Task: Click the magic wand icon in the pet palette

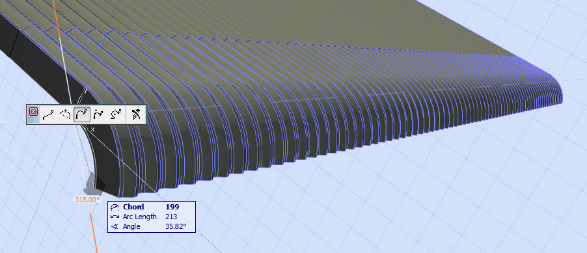Action: [136, 114]
